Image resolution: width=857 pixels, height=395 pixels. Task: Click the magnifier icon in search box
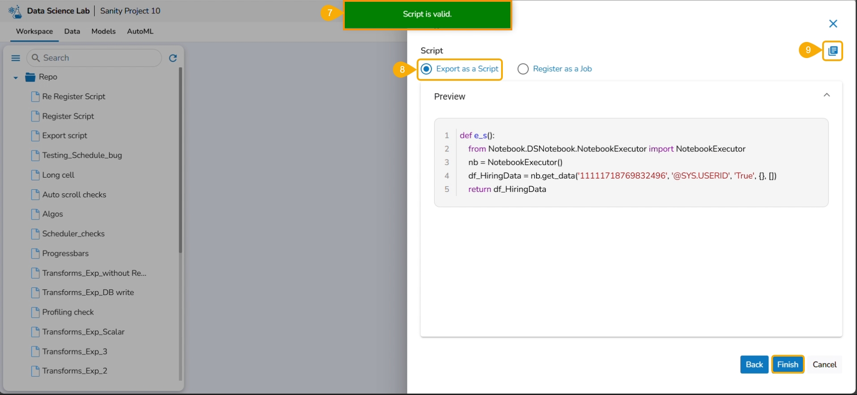click(x=36, y=58)
